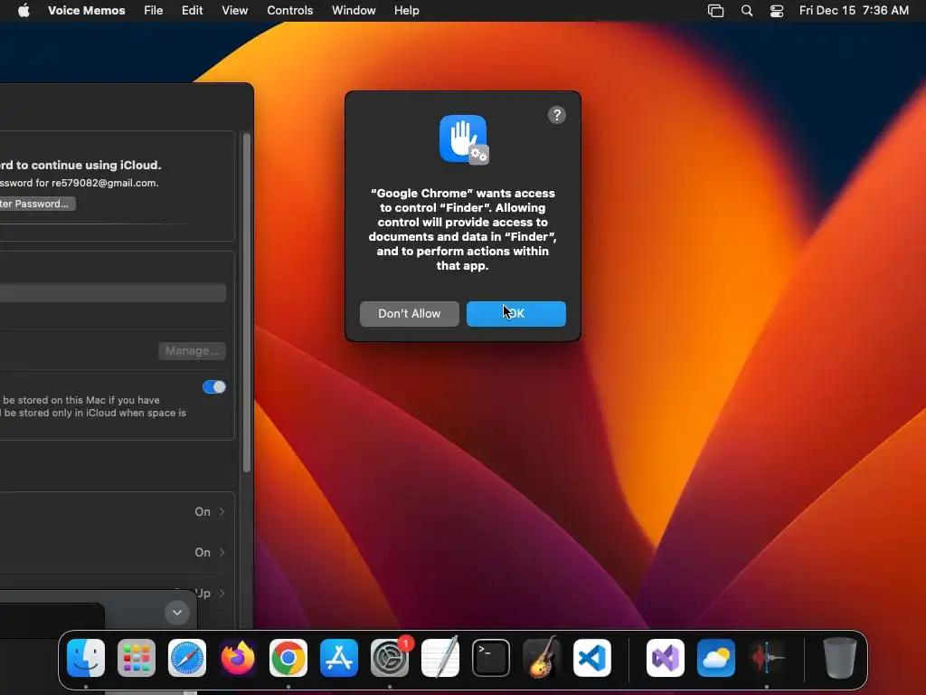
Task: Open the dialog's help question mark
Action: [x=557, y=115]
